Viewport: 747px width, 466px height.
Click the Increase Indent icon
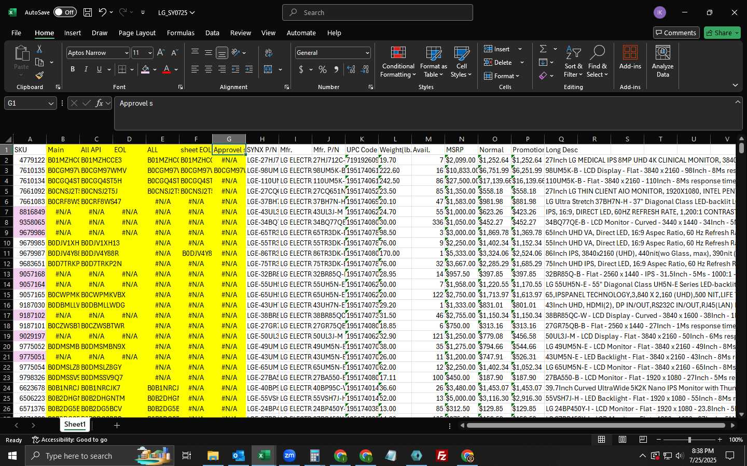click(x=249, y=69)
